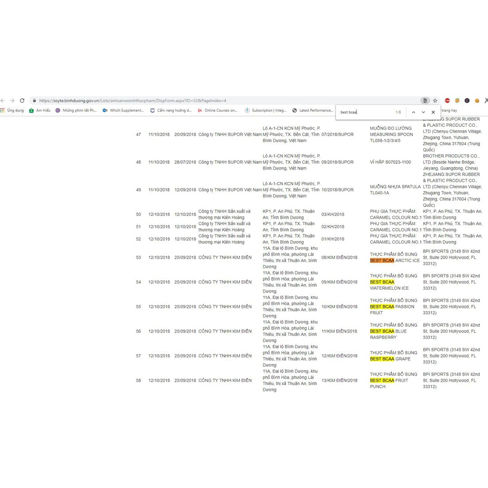The image size is (488, 488).
Task: Click the 'best bcaa' find input field
Action: (x=365, y=112)
